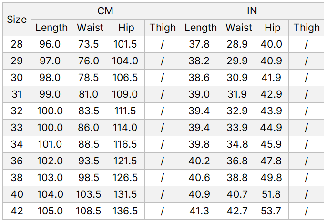Click the 81.0 cm waist cell
327x222 pixels.
(88, 94)
